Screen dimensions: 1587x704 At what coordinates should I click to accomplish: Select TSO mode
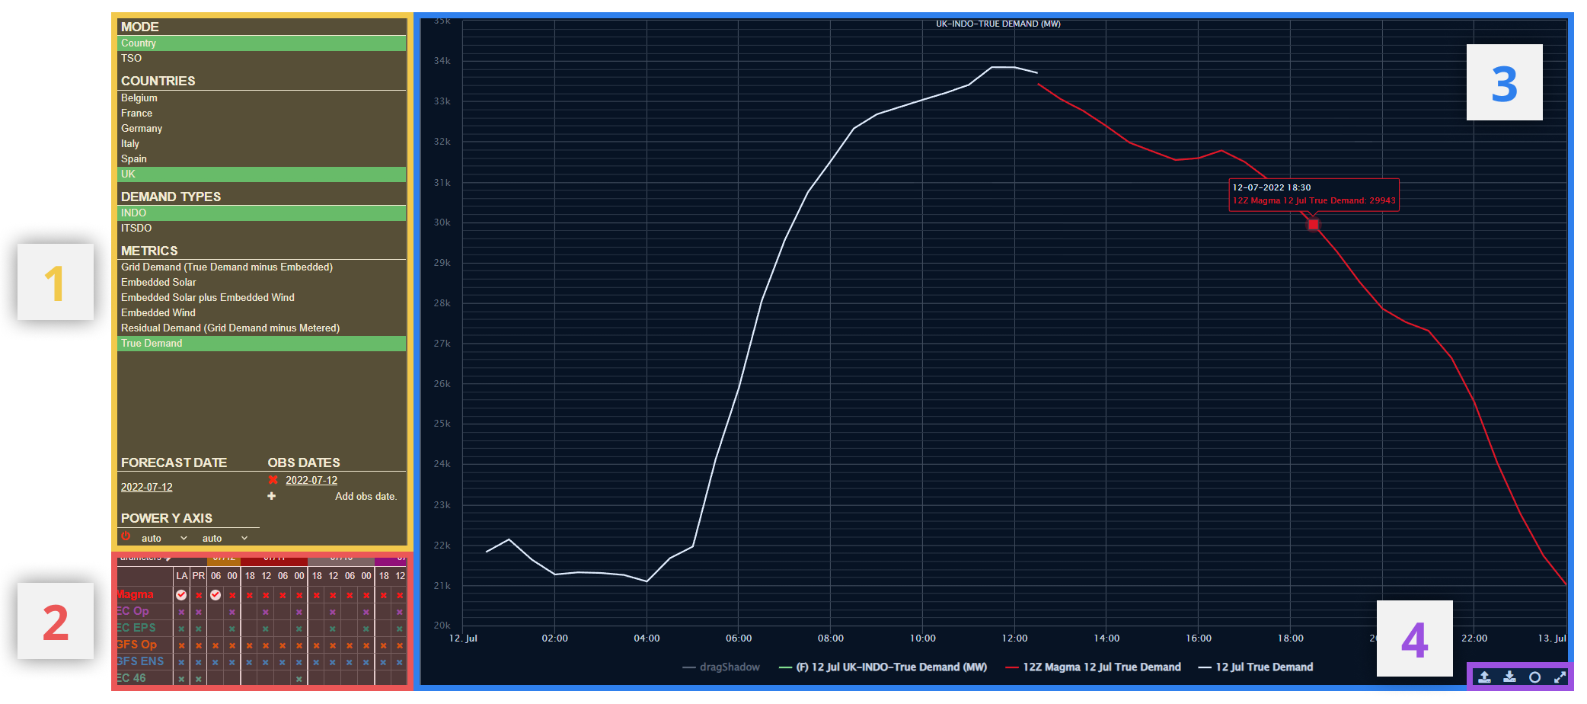tap(261, 59)
